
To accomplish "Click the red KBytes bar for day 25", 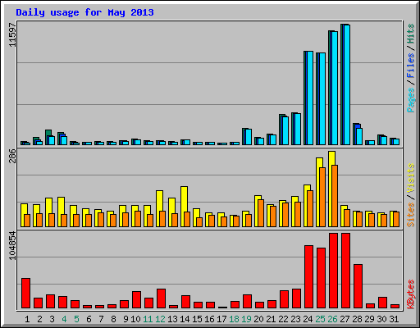I will tap(322, 278).
